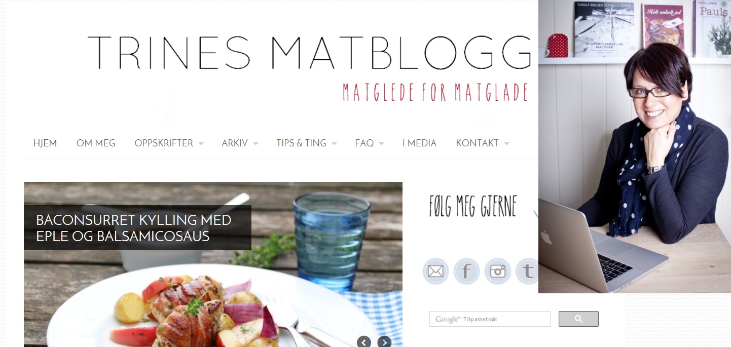Advance slider with right arrow icon
This screenshot has width=731, height=347.
(384, 342)
